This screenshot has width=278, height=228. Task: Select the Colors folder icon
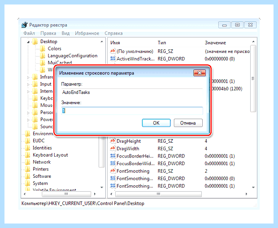click(x=43, y=48)
